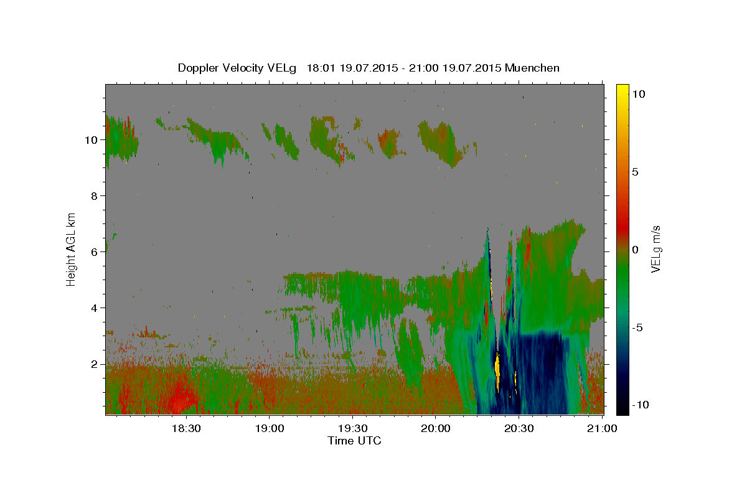This screenshot has width=747, height=498.
Task: Select the 19:30 time tick label
Action: (352, 428)
